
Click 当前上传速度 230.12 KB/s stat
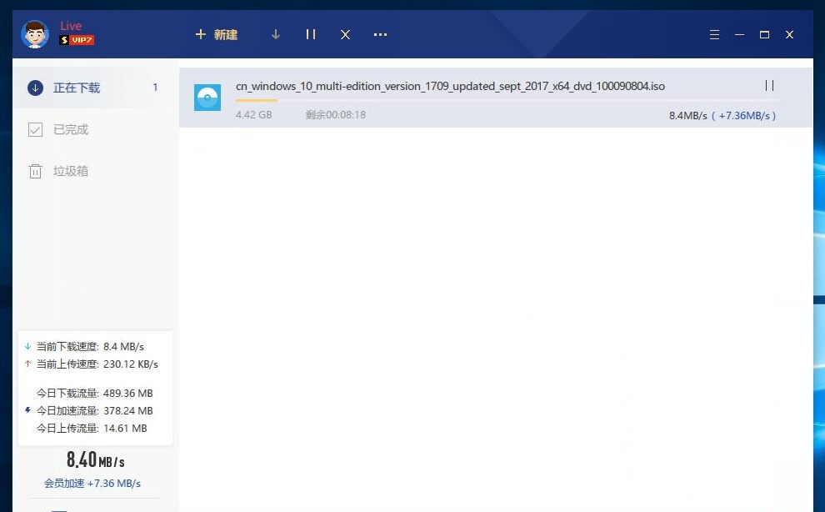point(97,364)
